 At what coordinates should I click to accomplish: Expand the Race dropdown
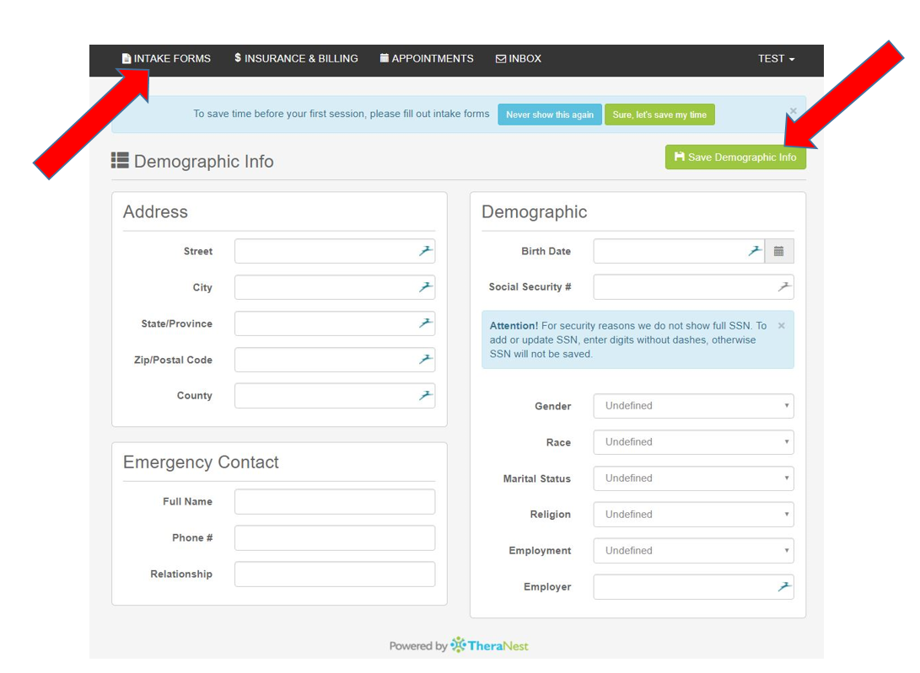click(x=693, y=442)
